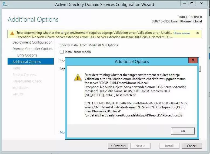The width and height of the screenshot is (210, 154).
Task: Click the yellow warning icon in error dialog
Action: tap(78, 77)
